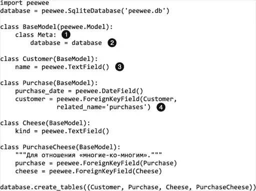Click the kind TextField line
Viewport: 256px width, 191px height.
point(62,131)
